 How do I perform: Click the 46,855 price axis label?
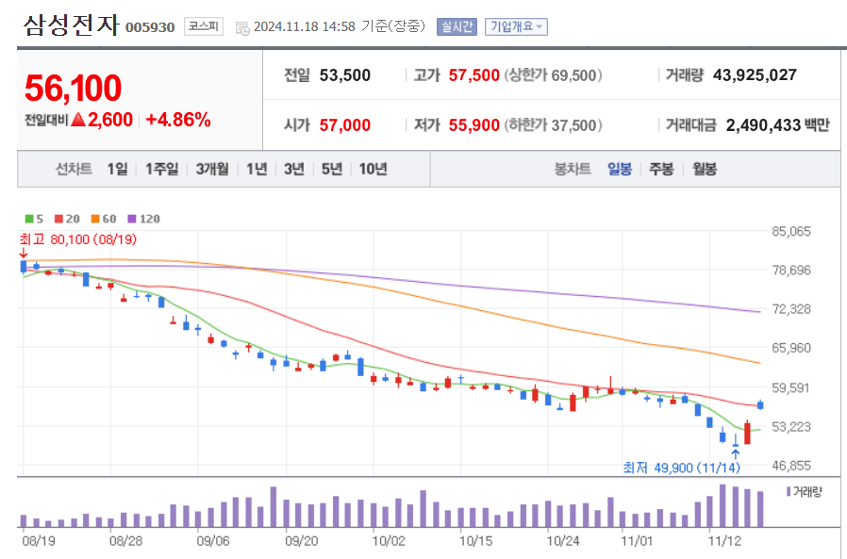point(791,466)
